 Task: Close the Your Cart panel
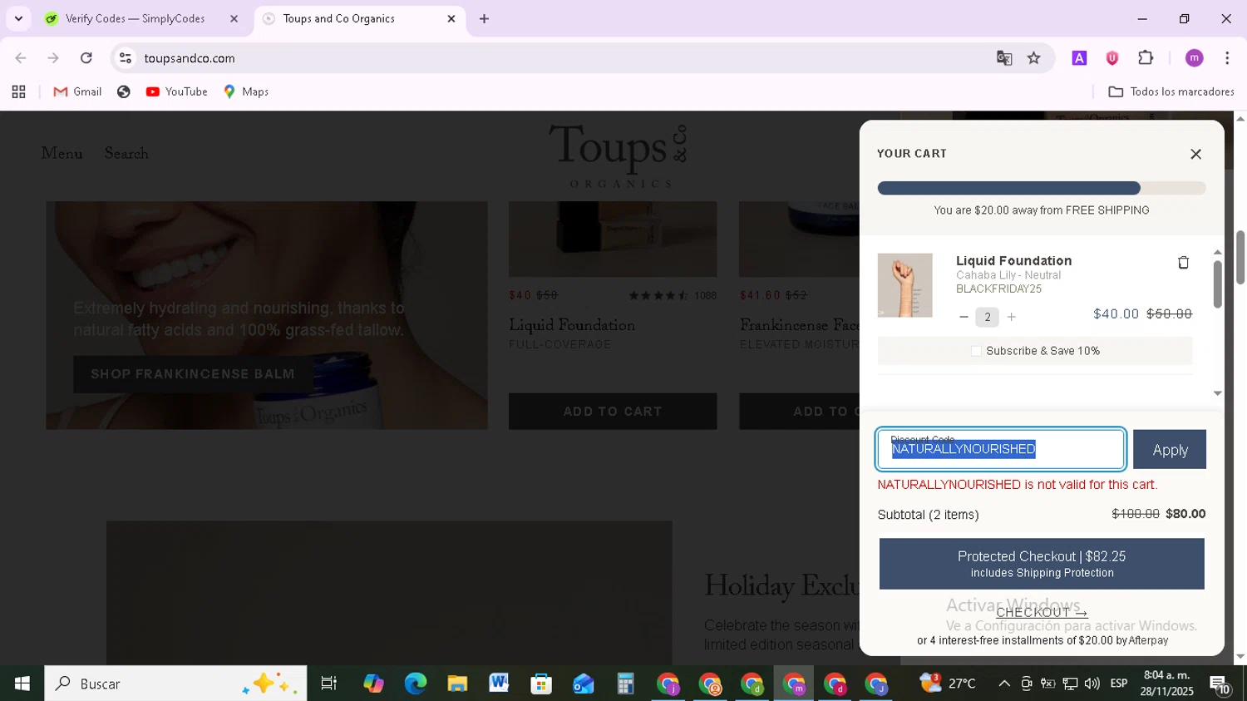coord(1195,154)
